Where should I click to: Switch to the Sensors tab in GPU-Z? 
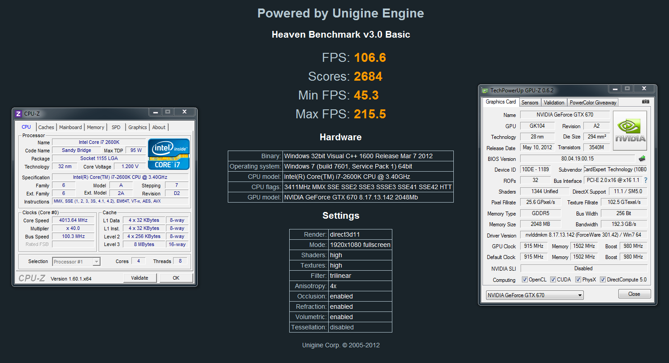[x=530, y=103]
